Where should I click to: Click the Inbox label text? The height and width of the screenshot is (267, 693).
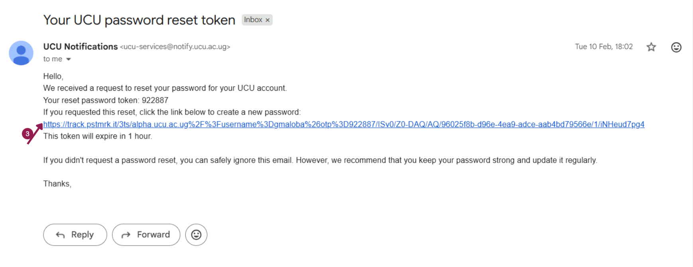click(x=253, y=20)
